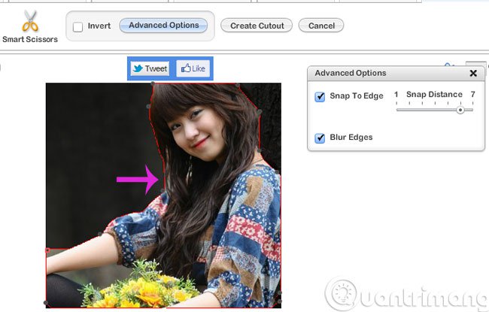Viewport: 489px width, 312px height.
Task: Click the Snap Distance label
Action: tap(434, 94)
